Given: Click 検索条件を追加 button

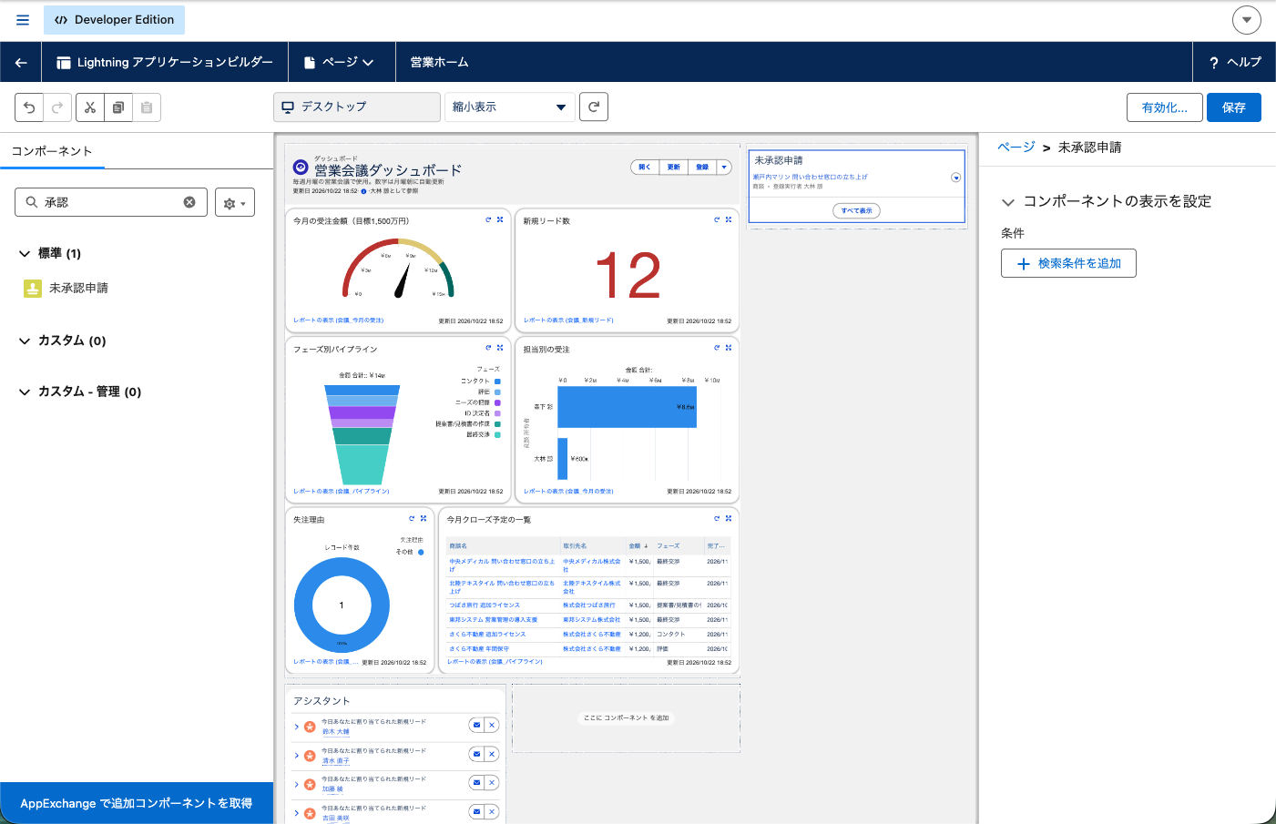Looking at the screenshot, I should click(x=1068, y=263).
